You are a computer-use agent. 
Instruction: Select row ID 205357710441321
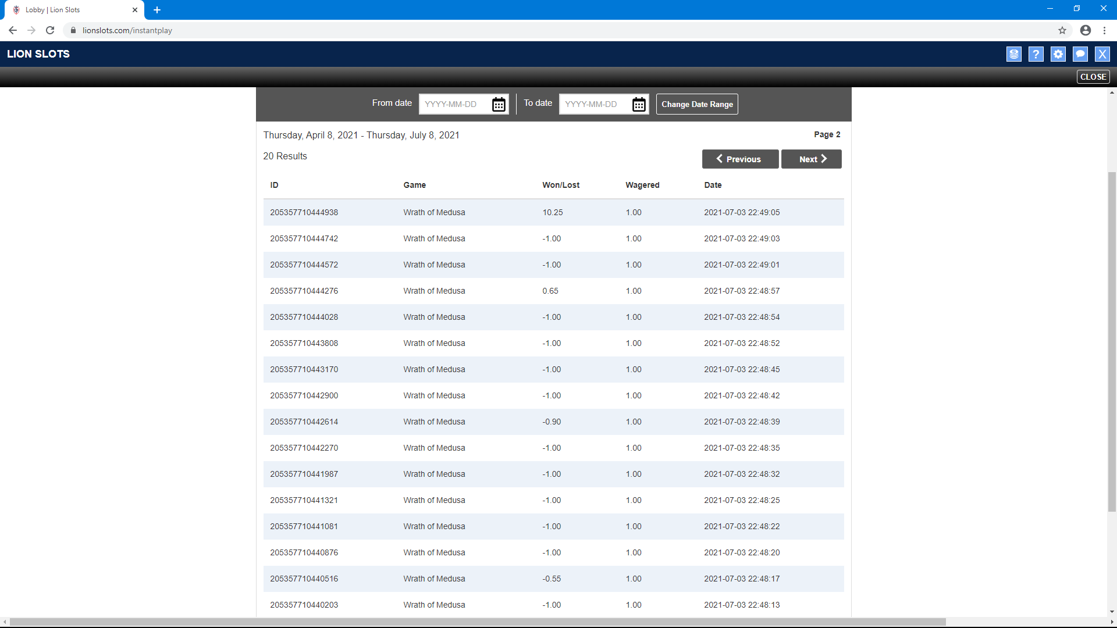pos(553,500)
